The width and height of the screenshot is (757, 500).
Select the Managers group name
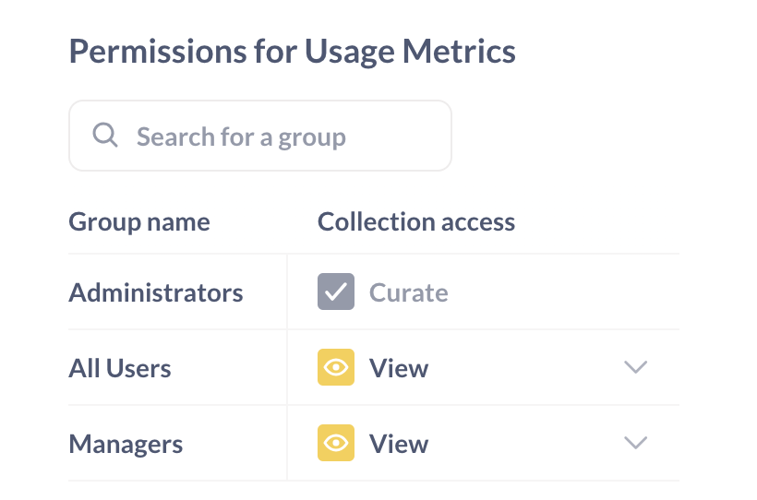coord(126,444)
